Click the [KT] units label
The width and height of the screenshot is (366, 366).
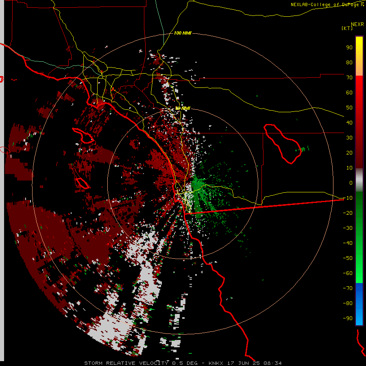pyautogui.click(x=347, y=28)
